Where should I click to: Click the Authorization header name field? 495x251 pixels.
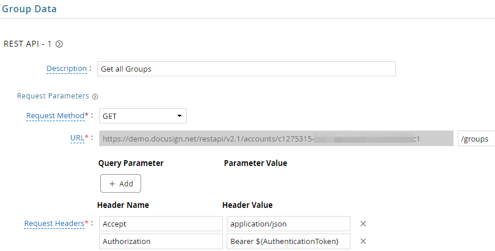point(161,241)
